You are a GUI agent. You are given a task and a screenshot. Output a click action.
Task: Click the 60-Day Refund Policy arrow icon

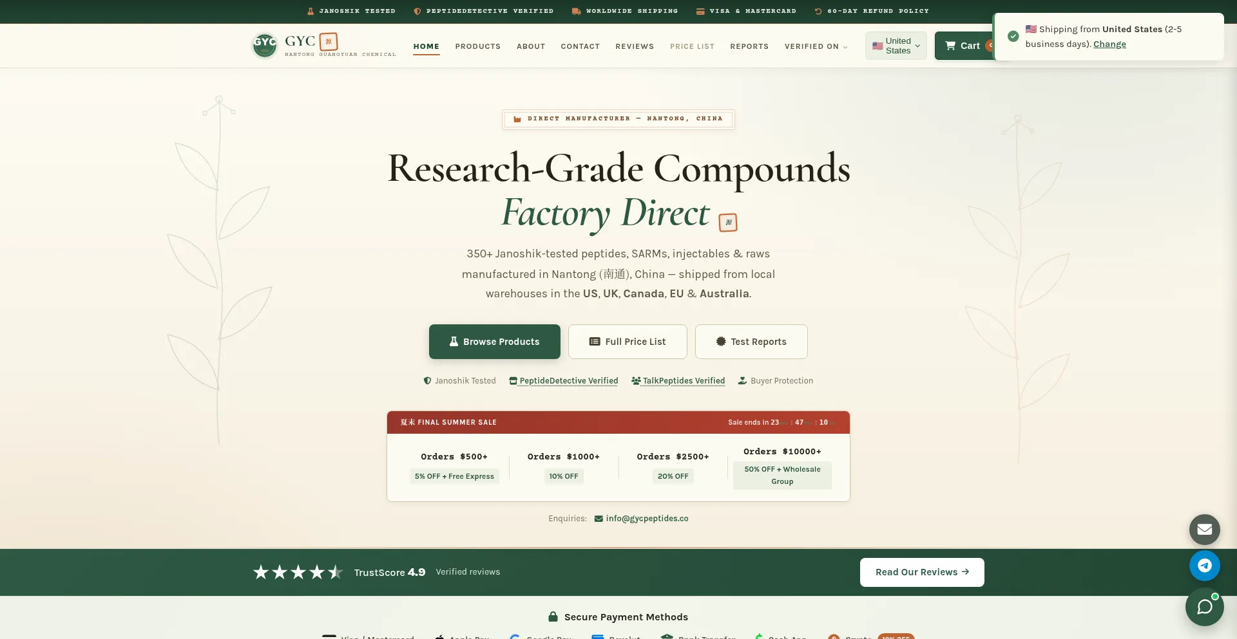pyautogui.click(x=818, y=11)
